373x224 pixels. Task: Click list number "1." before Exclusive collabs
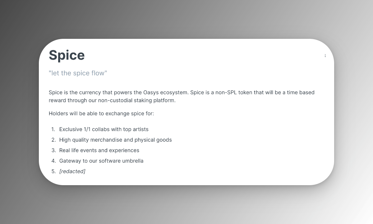pyautogui.click(x=53, y=130)
